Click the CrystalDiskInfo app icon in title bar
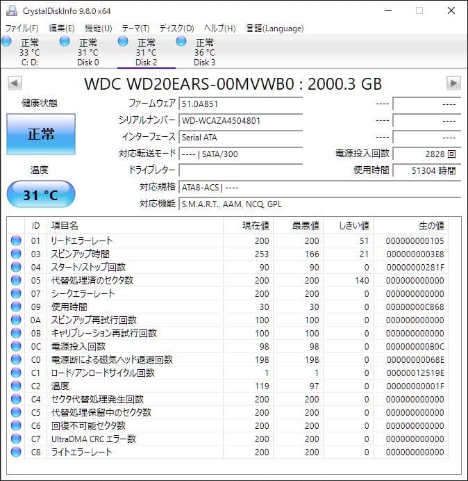Screen dimensions: 468x481 click(x=12, y=10)
